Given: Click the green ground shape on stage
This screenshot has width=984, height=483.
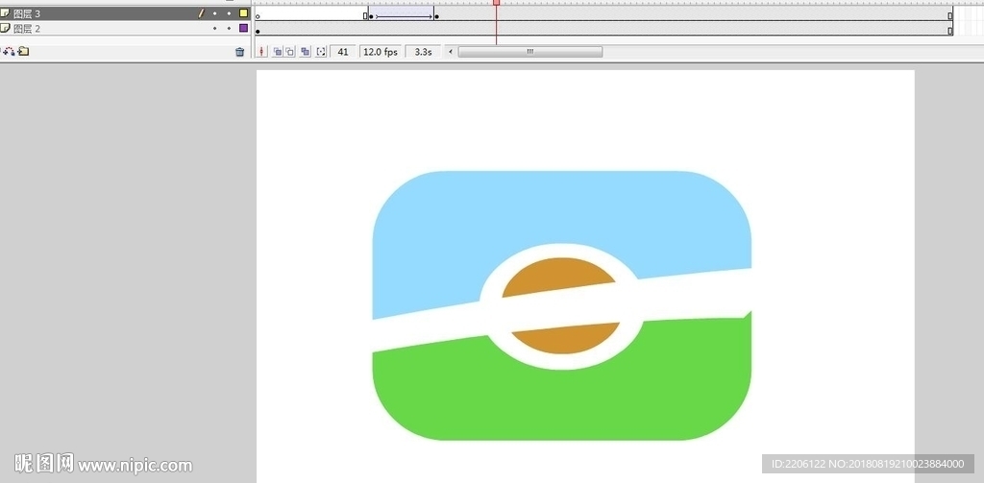Looking at the screenshot, I should click(561, 404).
